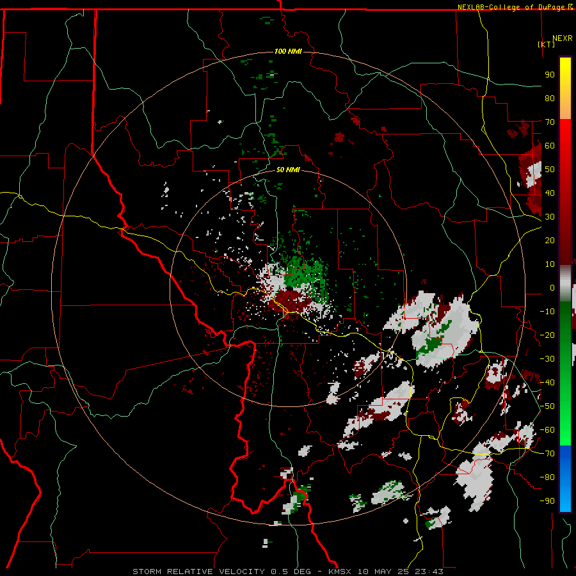Click the 30 value on velocity scale
Image resolution: width=576 pixels, height=576 pixels.
550,217
